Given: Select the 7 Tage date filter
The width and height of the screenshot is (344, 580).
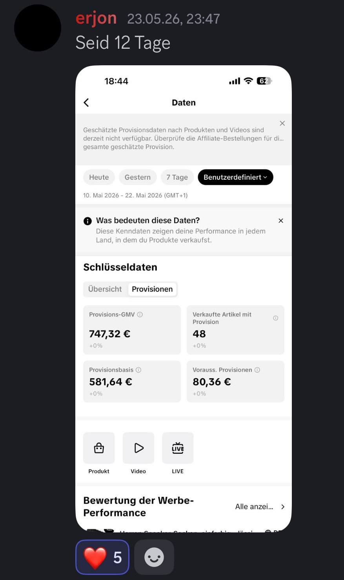Looking at the screenshot, I should (177, 177).
